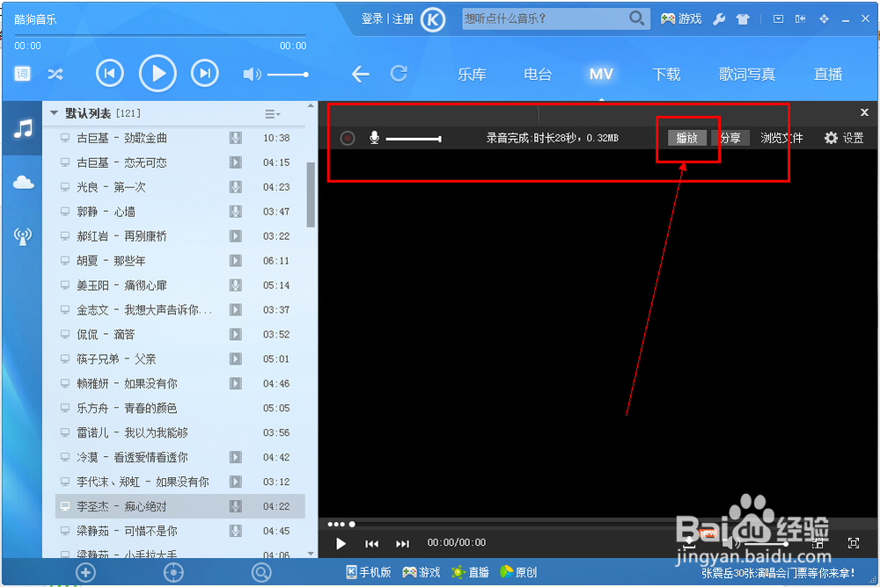This screenshot has width=880, height=587.
Task: Click the search magnifier icon
Action: 636,18
